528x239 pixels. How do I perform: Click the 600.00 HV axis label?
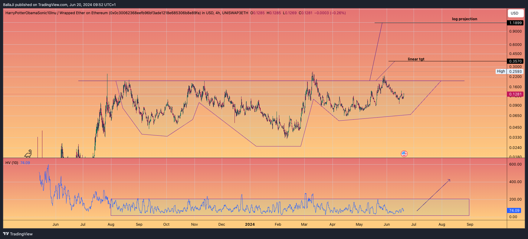[x=515, y=164]
